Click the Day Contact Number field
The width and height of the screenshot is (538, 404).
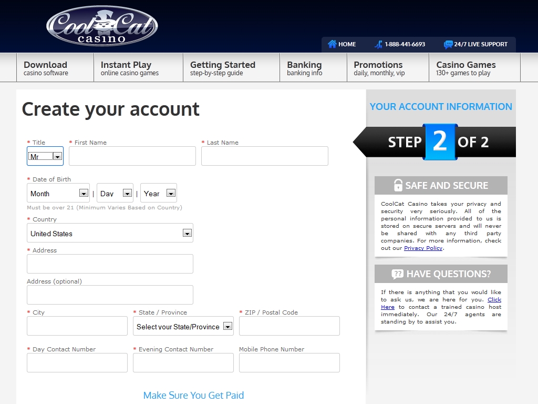coord(77,363)
